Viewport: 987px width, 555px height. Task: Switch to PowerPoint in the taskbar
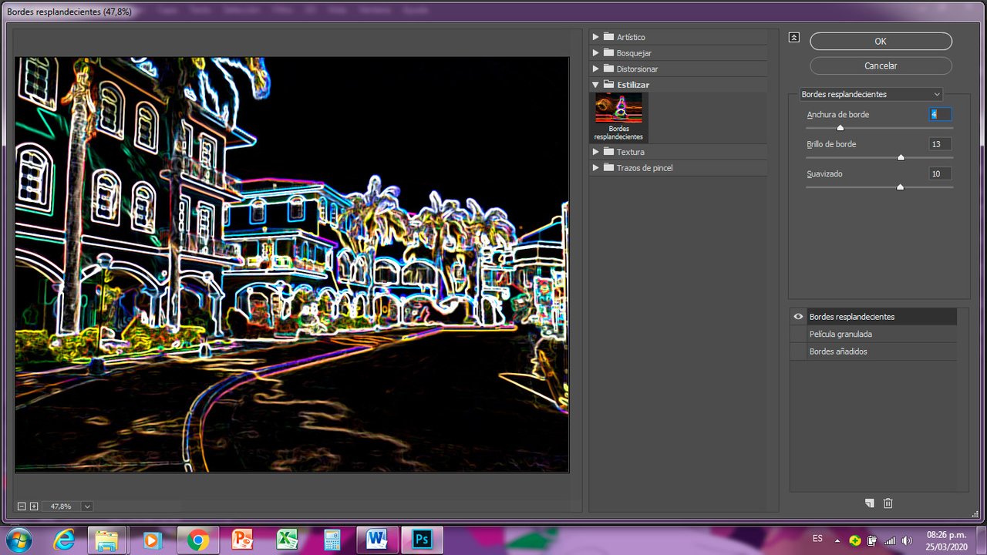(242, 540)
